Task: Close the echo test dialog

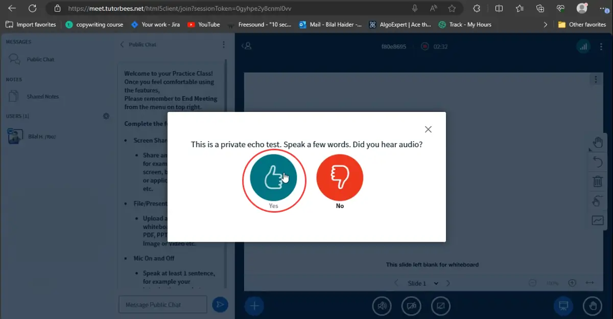Action: (428, 129)
